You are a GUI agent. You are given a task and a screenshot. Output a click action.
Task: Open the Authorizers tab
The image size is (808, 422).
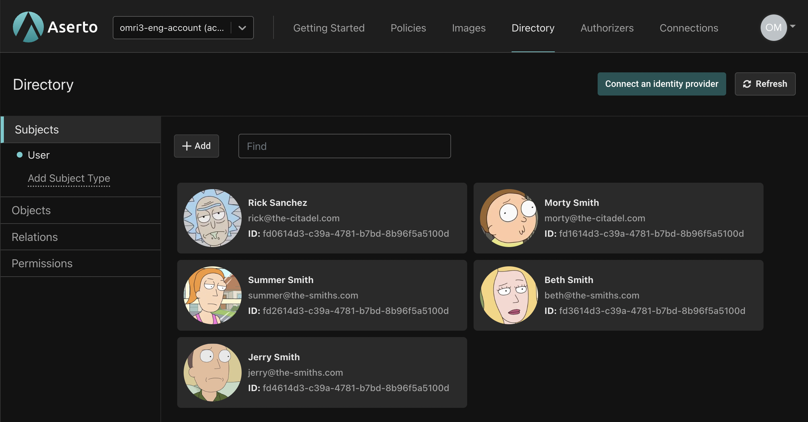(607, 28)
